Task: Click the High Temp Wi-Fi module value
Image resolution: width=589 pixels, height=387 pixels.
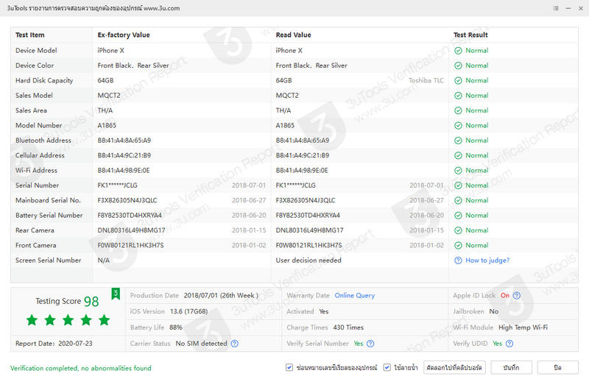Action: (523, 327)
